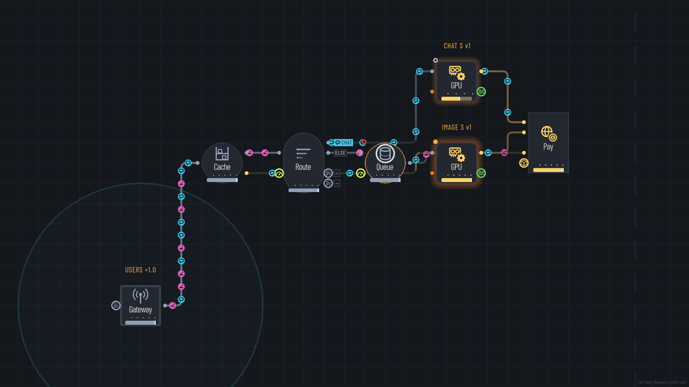Screen dimensions: 689x387
Task: Click the Pay node's middle input port
Action: (524, 132)
